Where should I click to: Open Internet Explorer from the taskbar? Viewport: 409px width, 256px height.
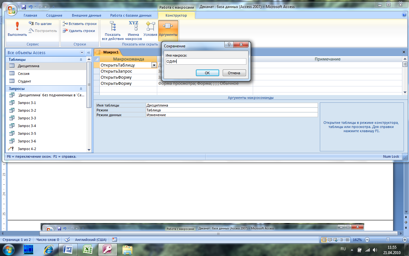pyautogui.click(x=48, y=249)
